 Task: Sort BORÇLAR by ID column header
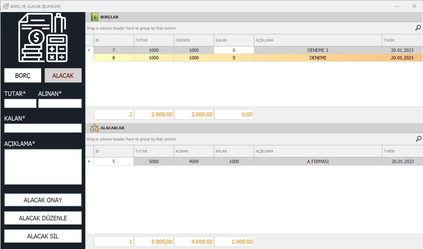click(114, 40)
